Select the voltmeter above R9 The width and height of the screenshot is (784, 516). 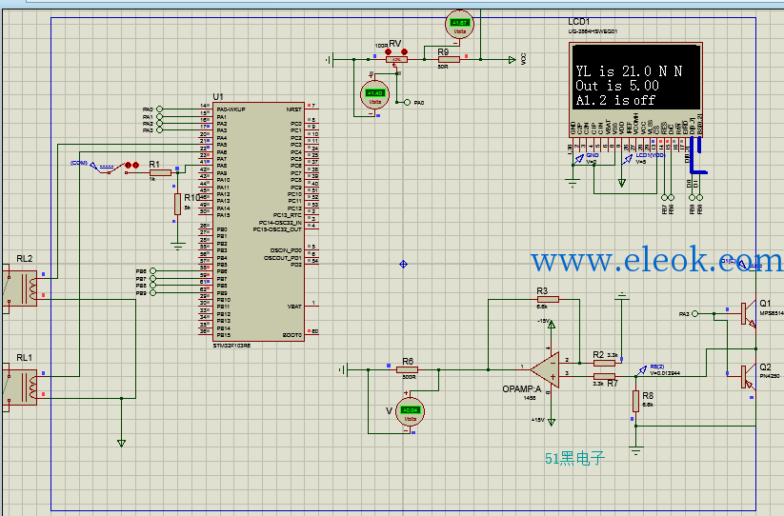[x=459, y=24]
